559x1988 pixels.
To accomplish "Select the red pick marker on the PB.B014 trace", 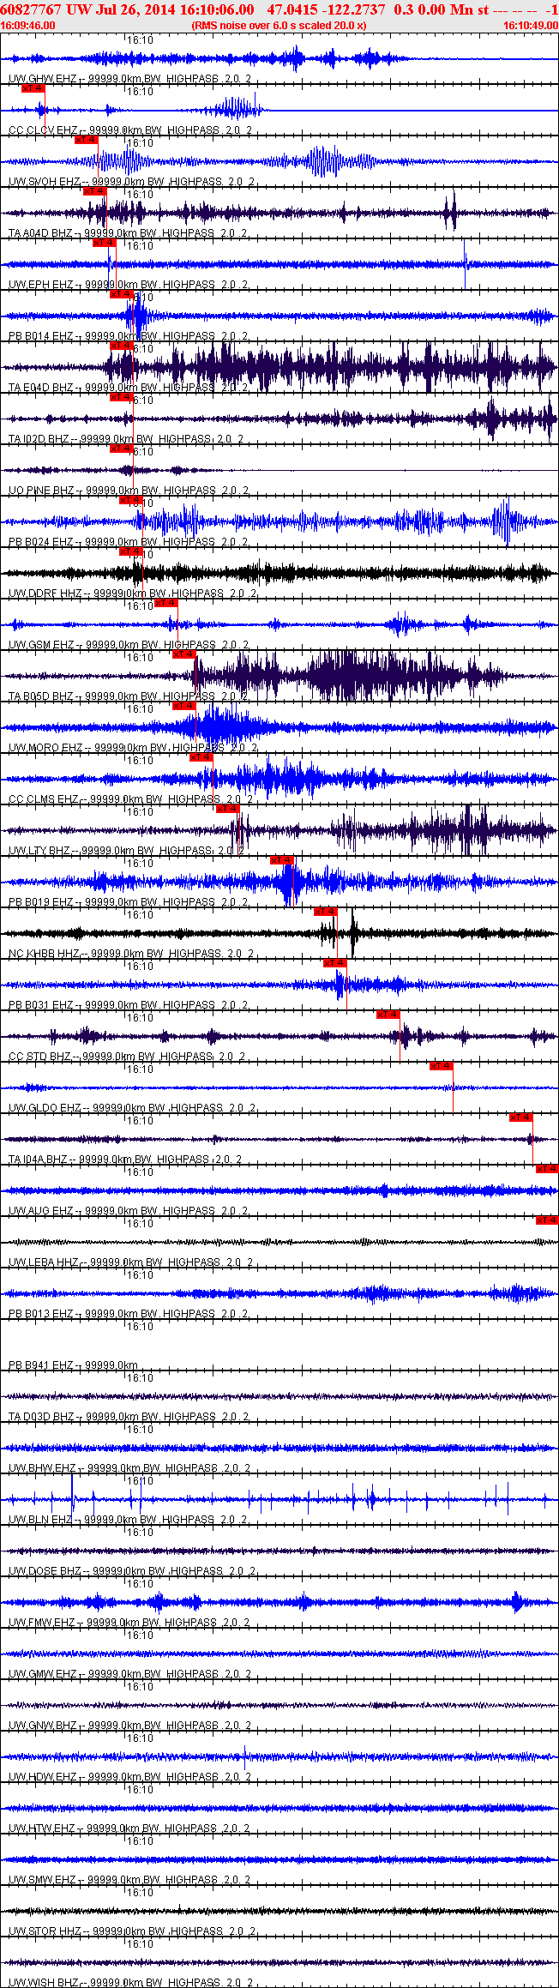I will pos(122,294).
